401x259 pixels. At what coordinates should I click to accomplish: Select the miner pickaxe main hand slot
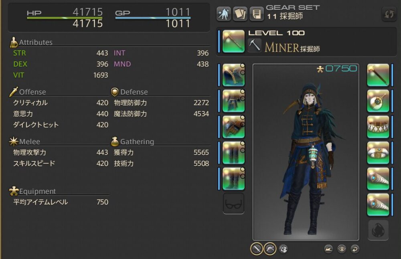(x=233, y=41)
